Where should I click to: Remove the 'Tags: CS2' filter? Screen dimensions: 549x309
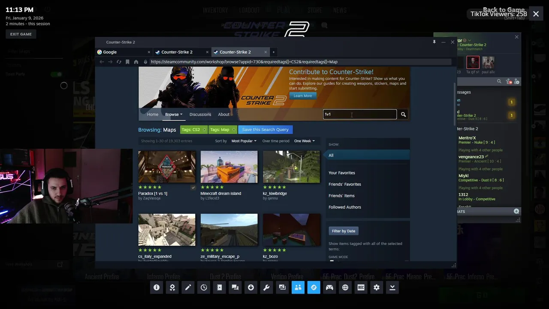coord(204,130)
